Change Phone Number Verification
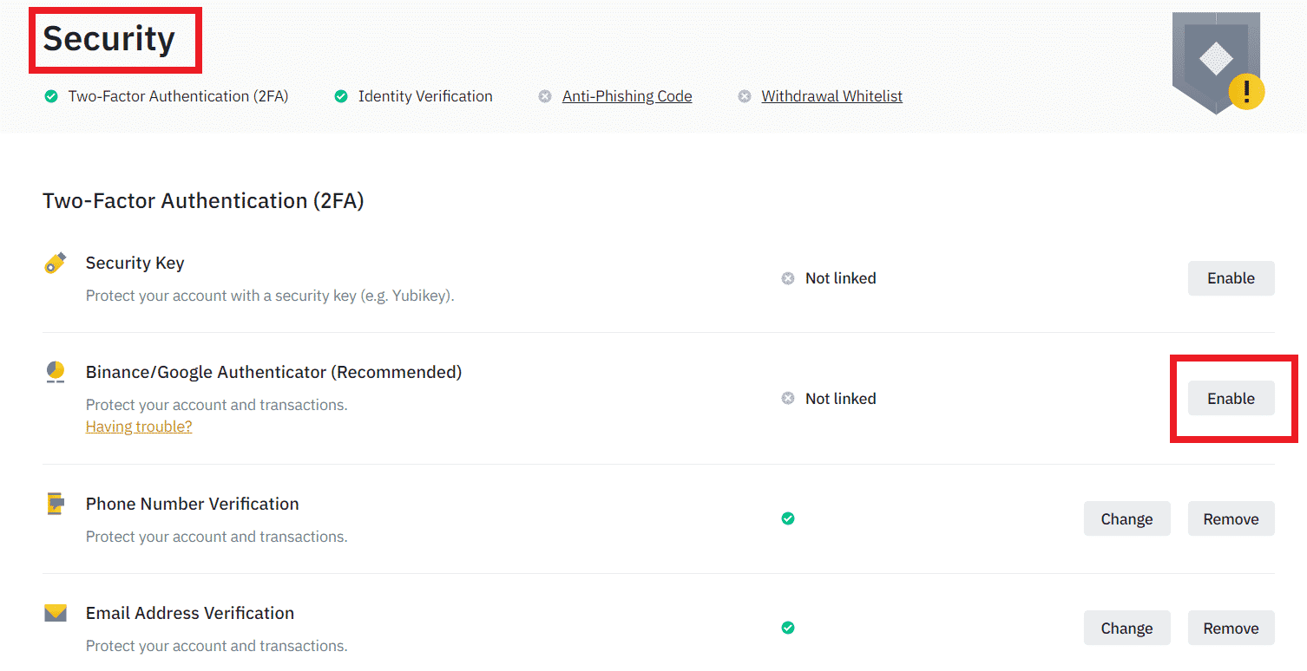This screenshot has height=671, width=1307. click(1126, 518)
